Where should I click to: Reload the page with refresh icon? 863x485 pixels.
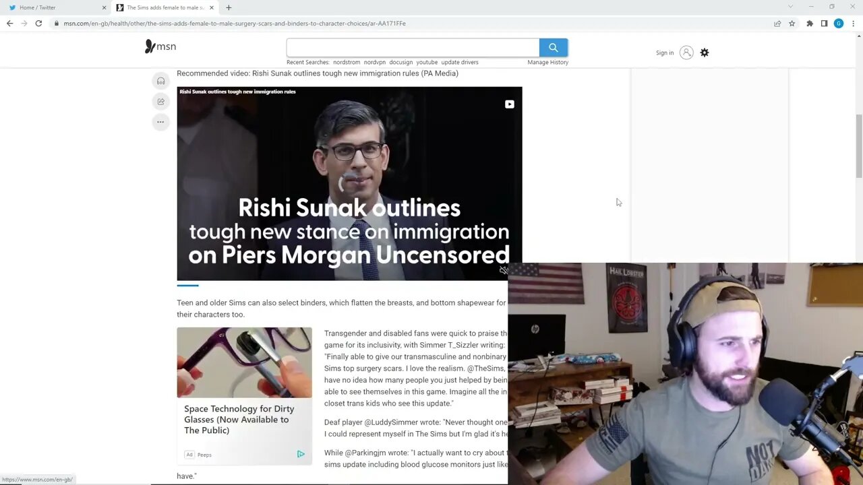38,23
